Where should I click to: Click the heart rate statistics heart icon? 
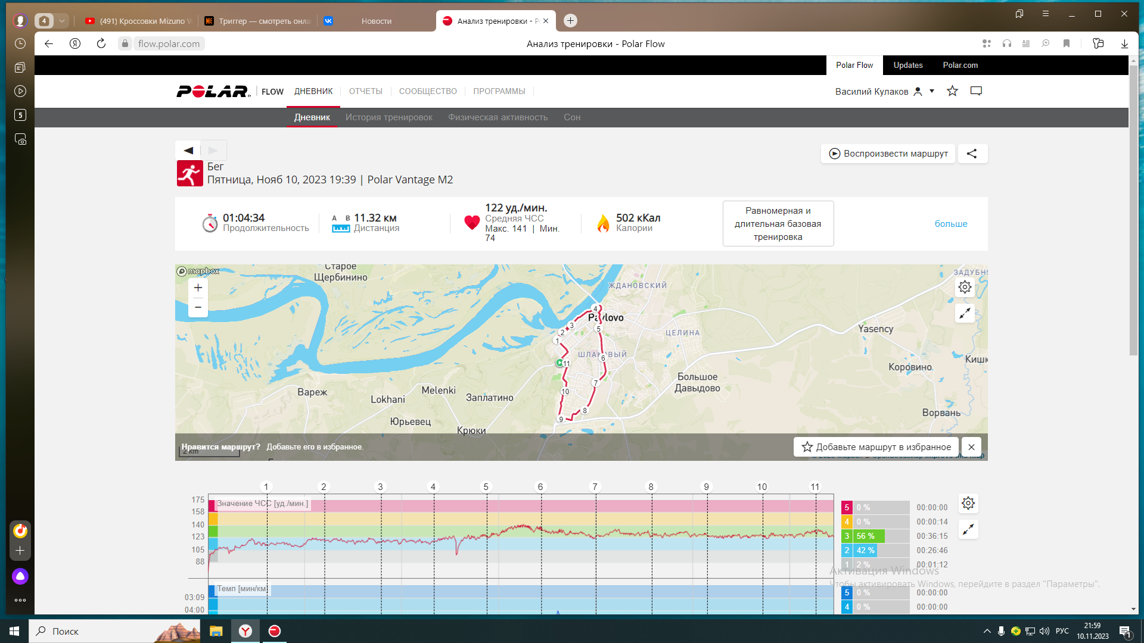[472, 222]
